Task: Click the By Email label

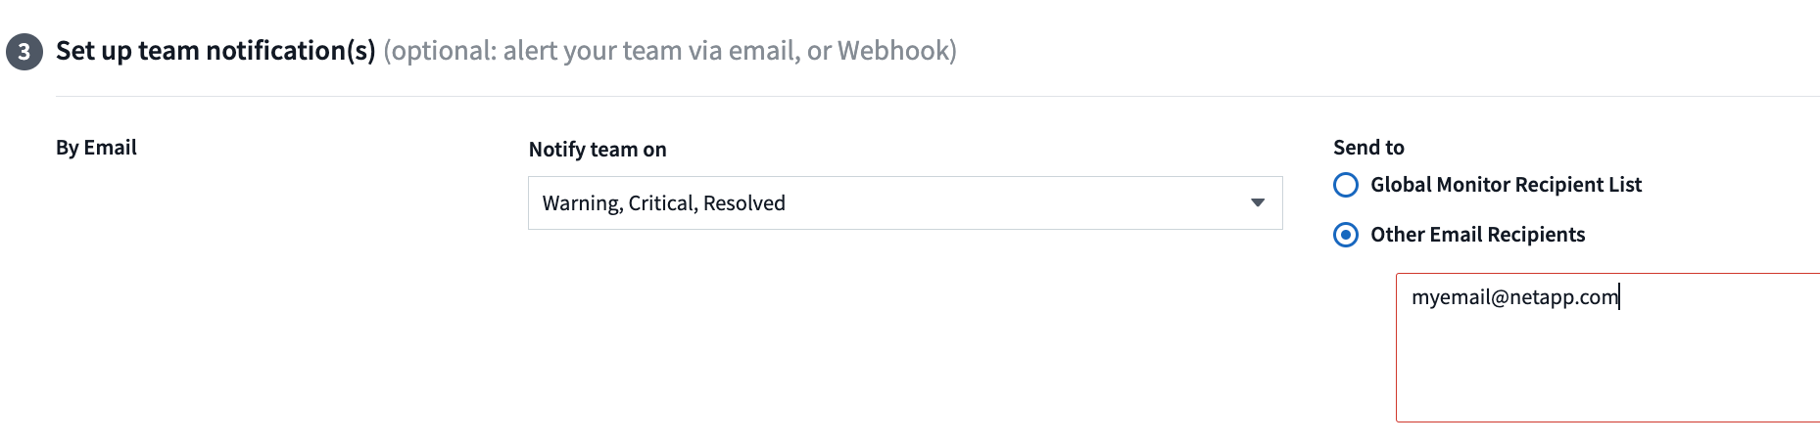Action: coord(96,148)
